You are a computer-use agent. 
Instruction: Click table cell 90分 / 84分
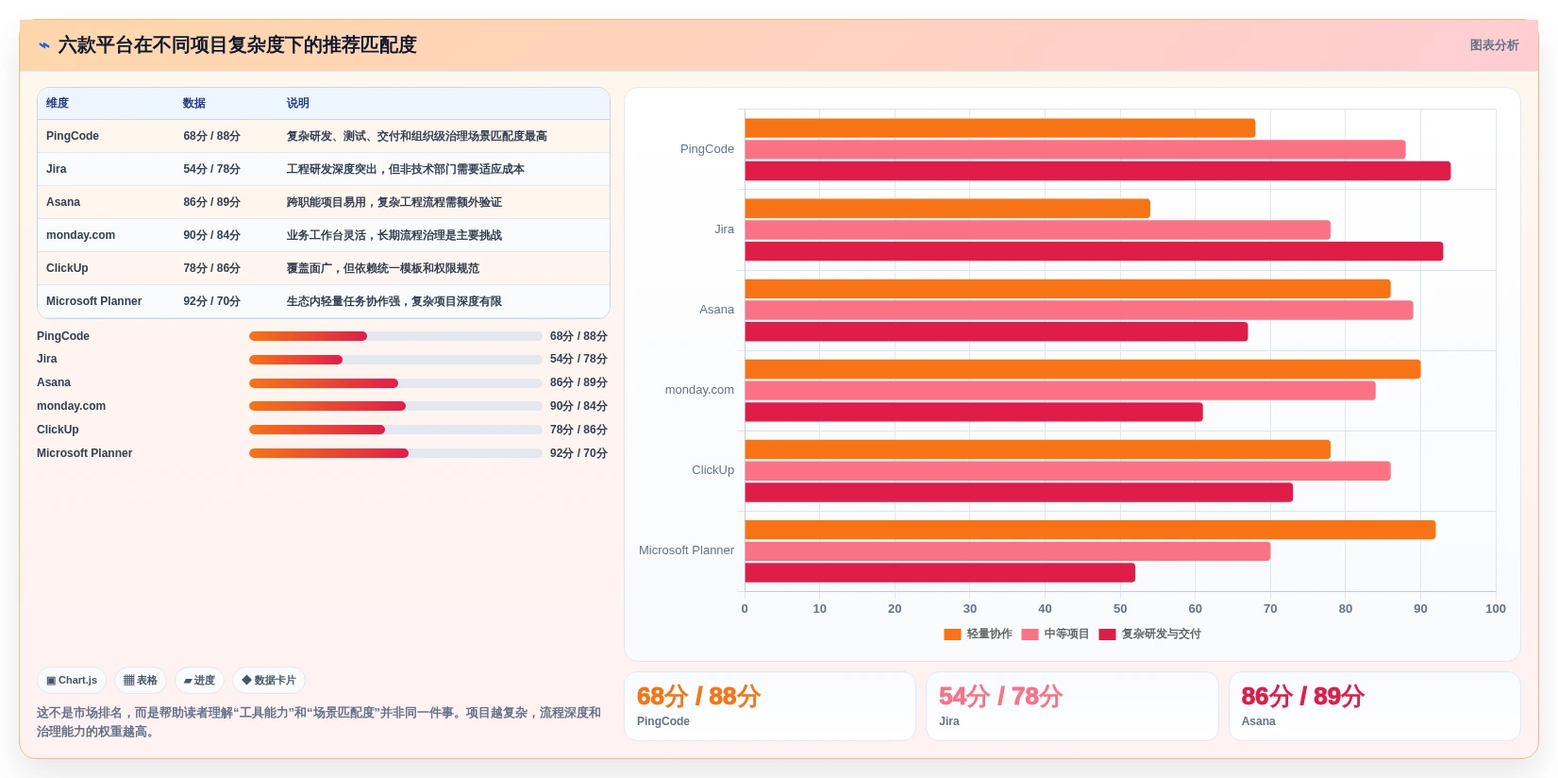[x=211, y=235]
